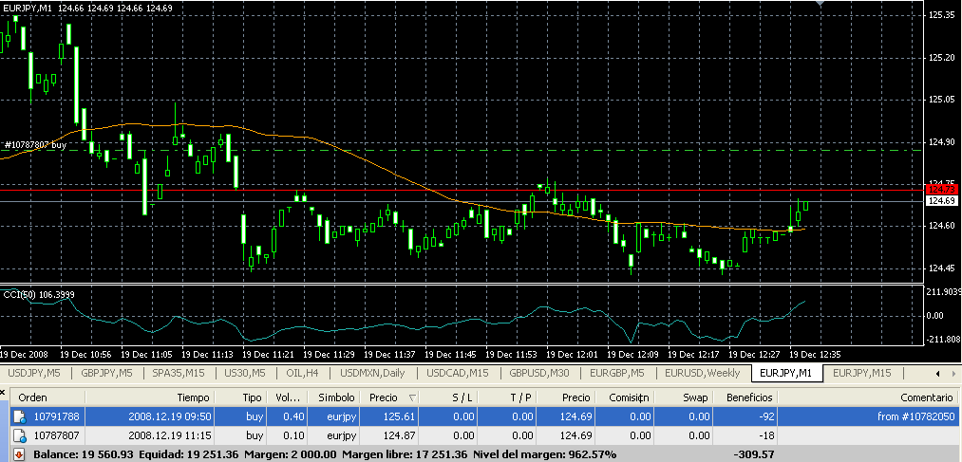
Task: Select the OIL,H4 chart tab
Action: (302, 373)
